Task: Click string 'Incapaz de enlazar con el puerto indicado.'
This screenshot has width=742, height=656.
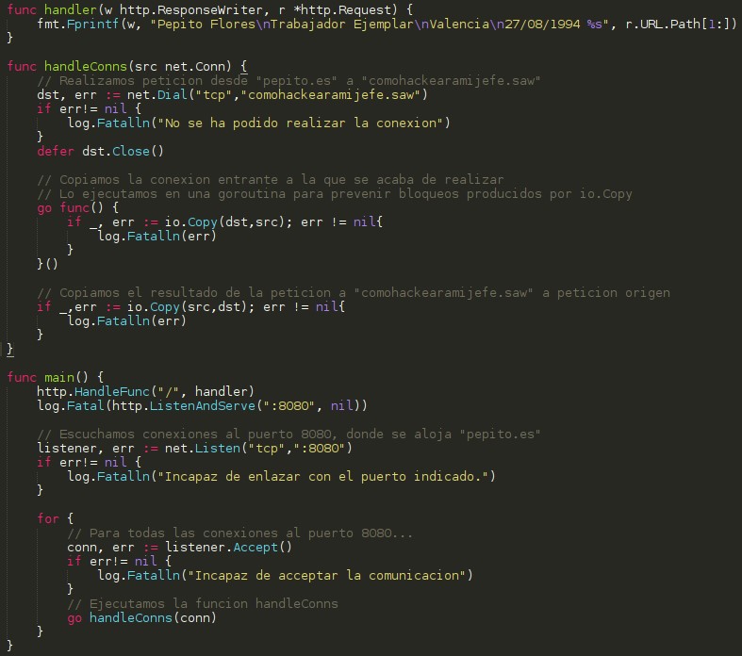Action: click(x=322, y=476)
